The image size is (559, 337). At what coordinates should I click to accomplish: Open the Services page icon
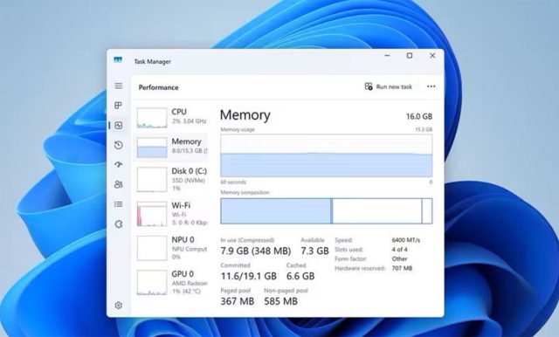[x=119, y=224]
